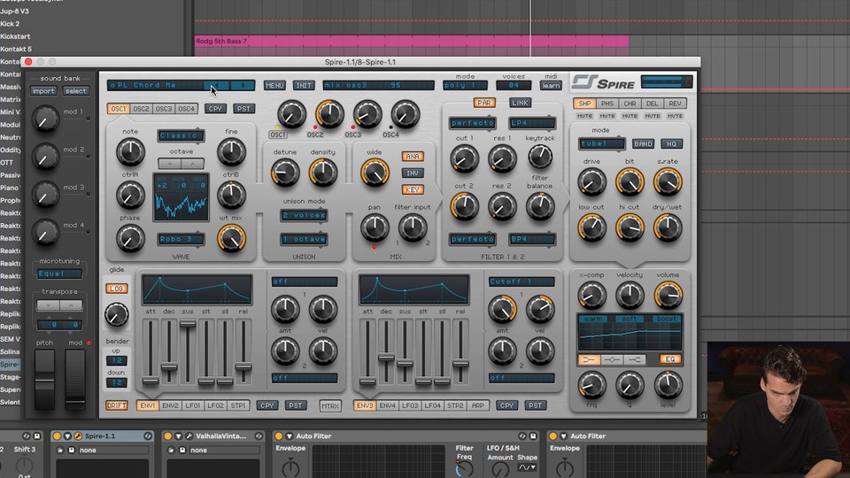Mute the REV effect
Image resolution: width=850 pixels, height=478 pixels.
[x=675, y=116]
